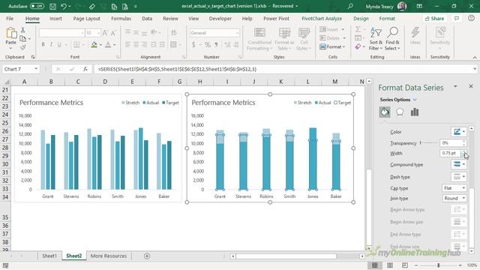Click the Insert button in Cells group
This screenshot has height=270, width=480.
(x=331, y=30)
